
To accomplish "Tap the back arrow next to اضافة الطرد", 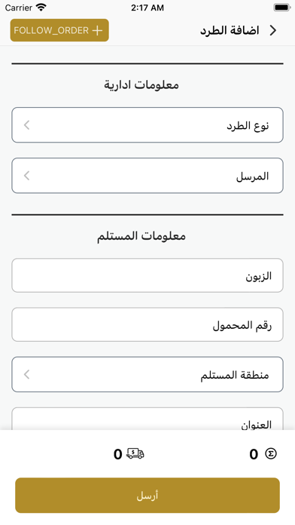I will click(x=273, y=30).
